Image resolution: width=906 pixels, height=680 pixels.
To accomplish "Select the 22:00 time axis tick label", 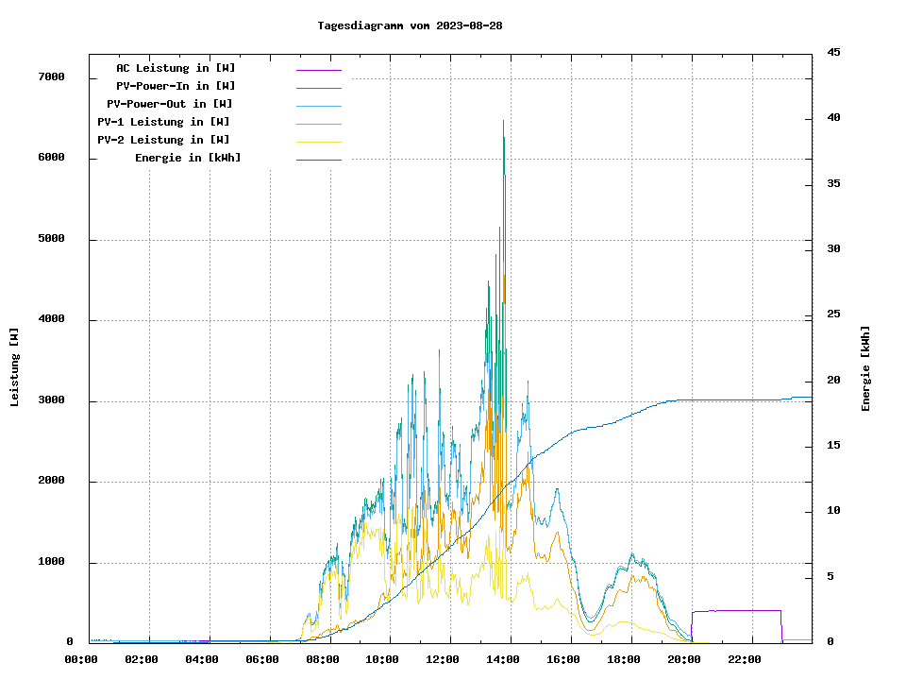I will pos(744,659).
